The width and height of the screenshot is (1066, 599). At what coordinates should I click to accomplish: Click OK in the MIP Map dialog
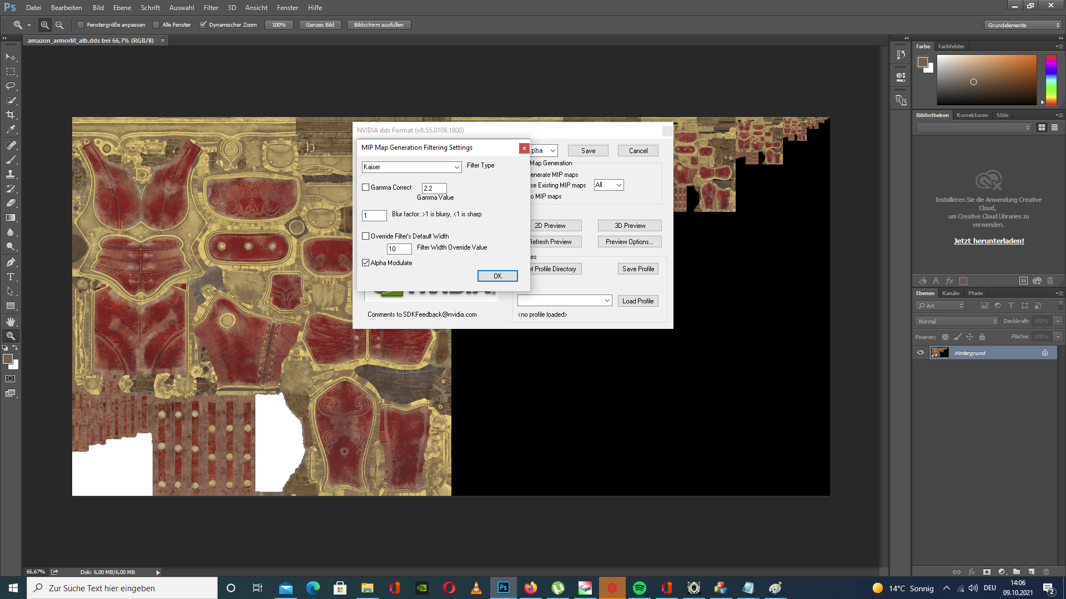(x=497, y=276)
